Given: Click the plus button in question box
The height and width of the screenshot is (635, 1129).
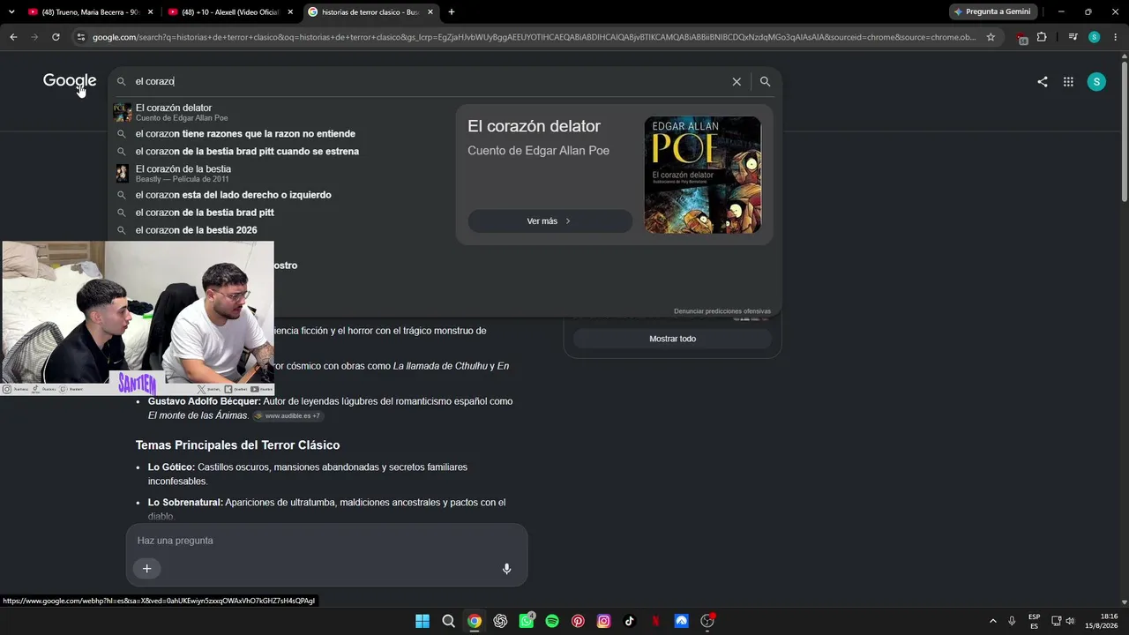Looking at the screenshot, I should pyautogui.click(x=146, y=569).
